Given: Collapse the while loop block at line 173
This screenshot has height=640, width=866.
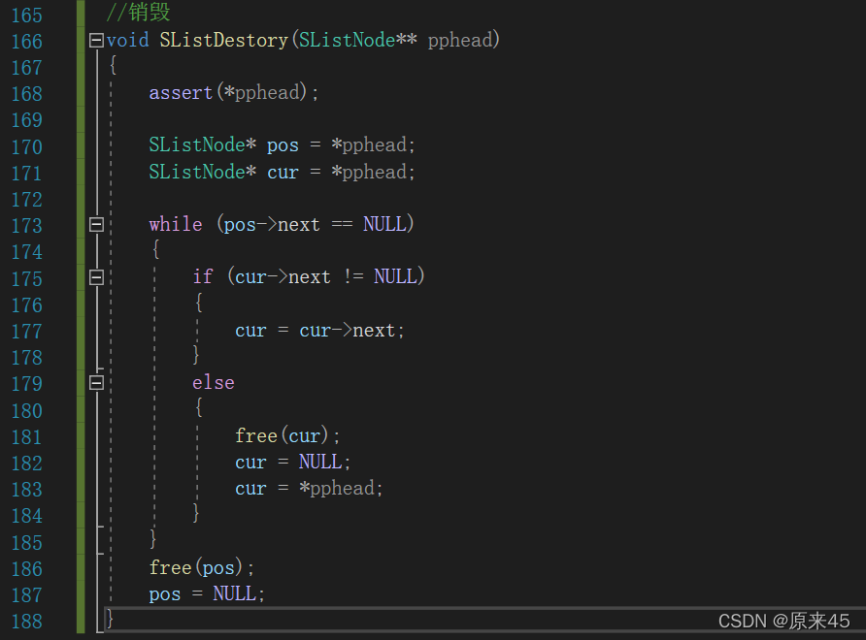Looking at the screenshot, I should coord(96,224).
